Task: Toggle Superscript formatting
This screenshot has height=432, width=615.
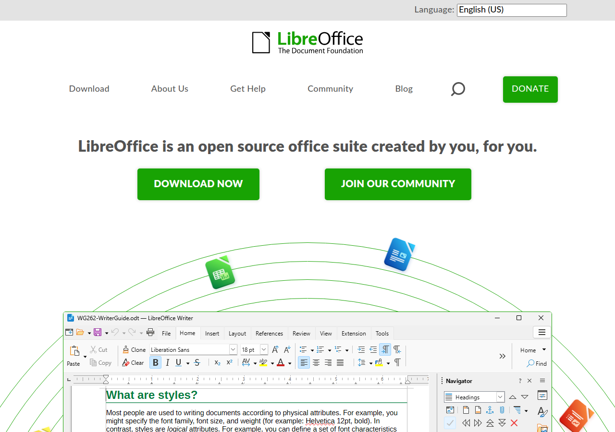Action: click(x=230, y=363)
